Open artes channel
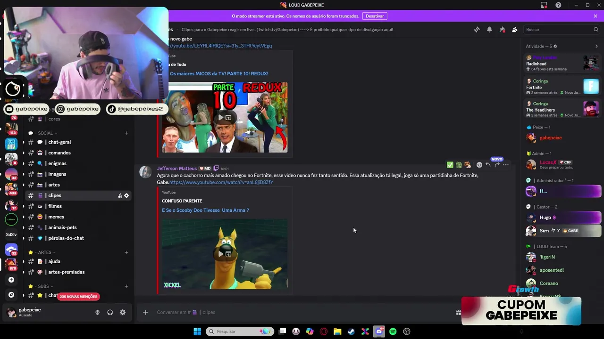 78,185
